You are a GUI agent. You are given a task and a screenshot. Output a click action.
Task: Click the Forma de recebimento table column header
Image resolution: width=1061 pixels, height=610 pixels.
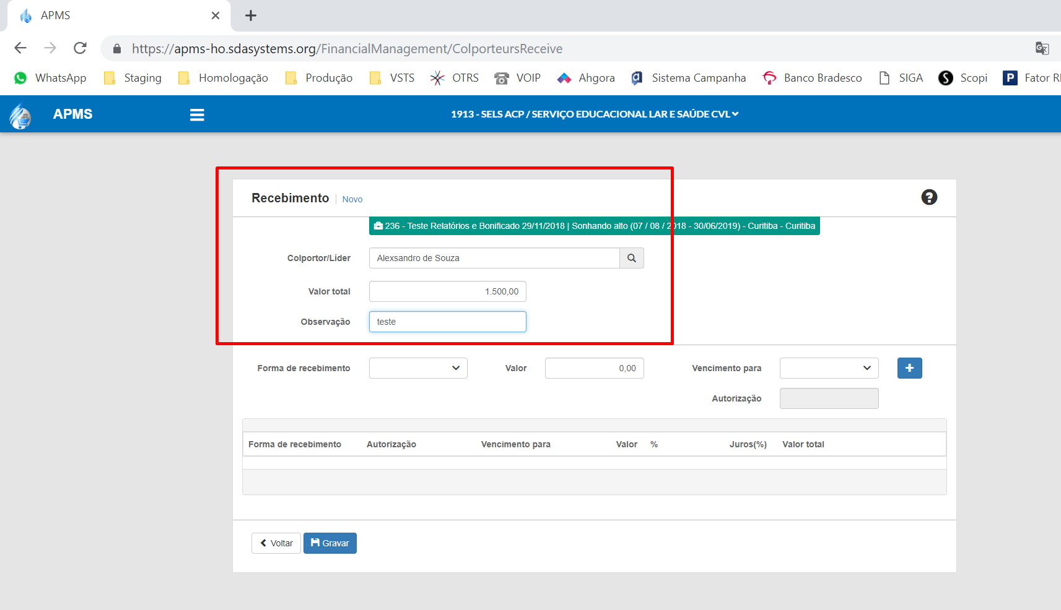[295, 444]
